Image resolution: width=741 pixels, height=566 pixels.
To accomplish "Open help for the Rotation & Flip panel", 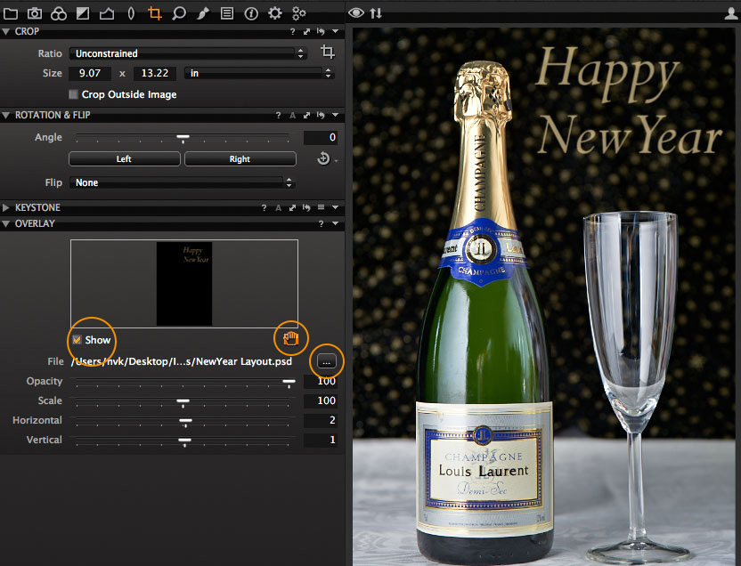I will point(279,115).
